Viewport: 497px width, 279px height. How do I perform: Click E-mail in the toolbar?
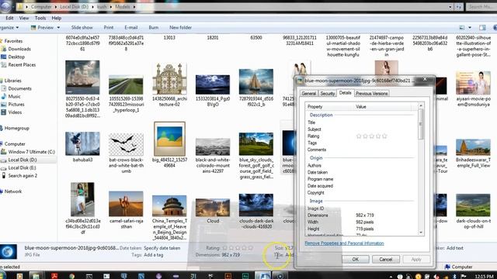[131, 28]
